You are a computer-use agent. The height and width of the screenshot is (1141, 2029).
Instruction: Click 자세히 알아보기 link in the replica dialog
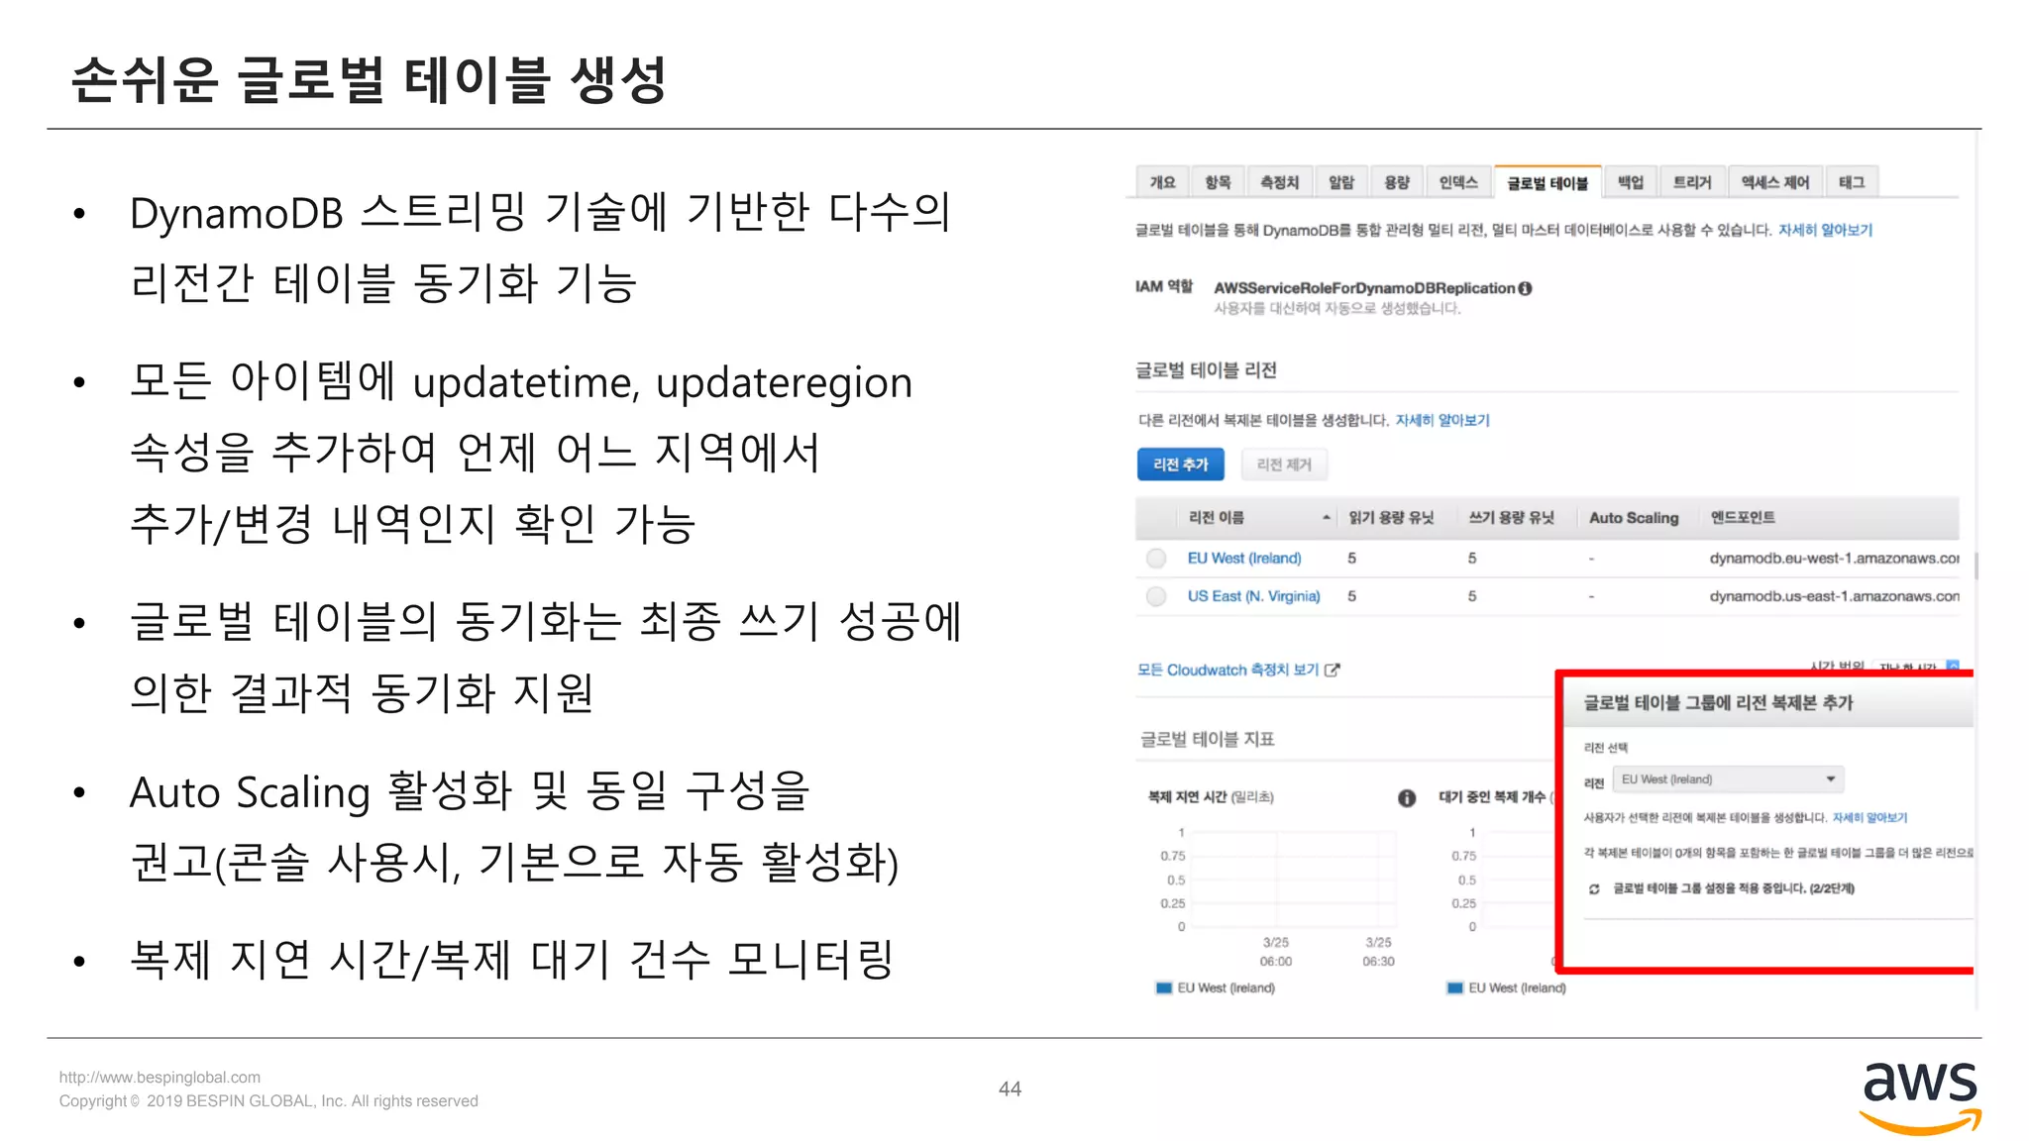[x=1869, y=817]
